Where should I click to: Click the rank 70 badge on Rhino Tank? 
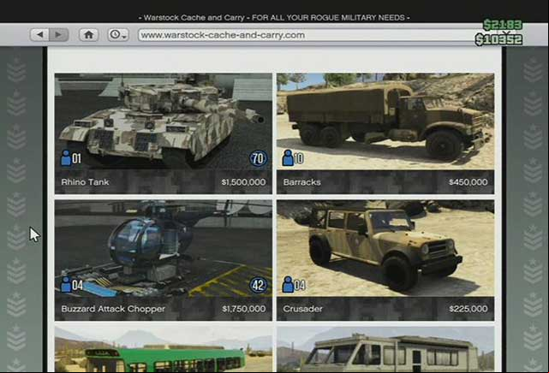coord(259,159)
